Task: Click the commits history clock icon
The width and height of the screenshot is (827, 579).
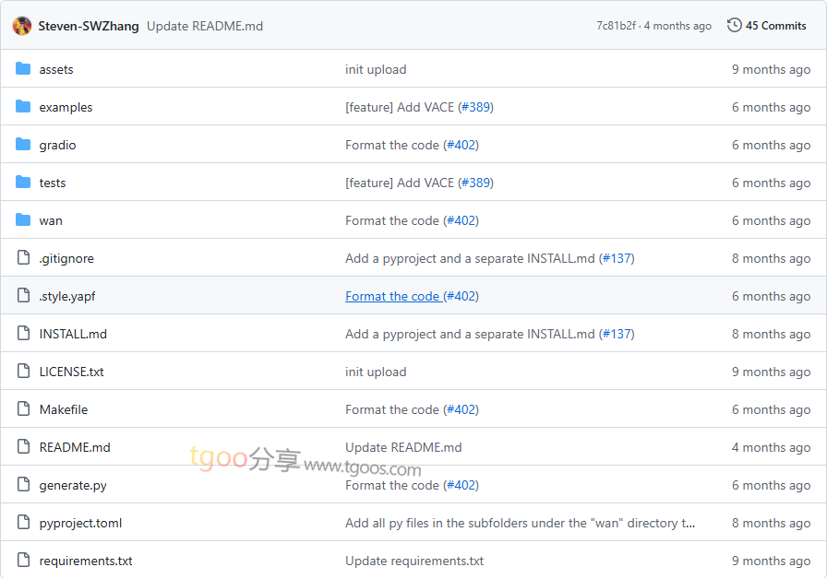Action: [x=735, y=26]
